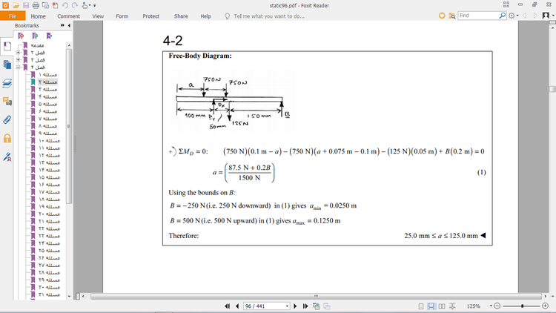Enable continuous page view mode
This screenshot has height=313, width=556.
tap(431, 306)
